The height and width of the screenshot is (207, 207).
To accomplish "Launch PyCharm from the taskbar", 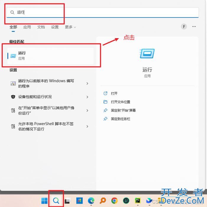I will 138,201.
